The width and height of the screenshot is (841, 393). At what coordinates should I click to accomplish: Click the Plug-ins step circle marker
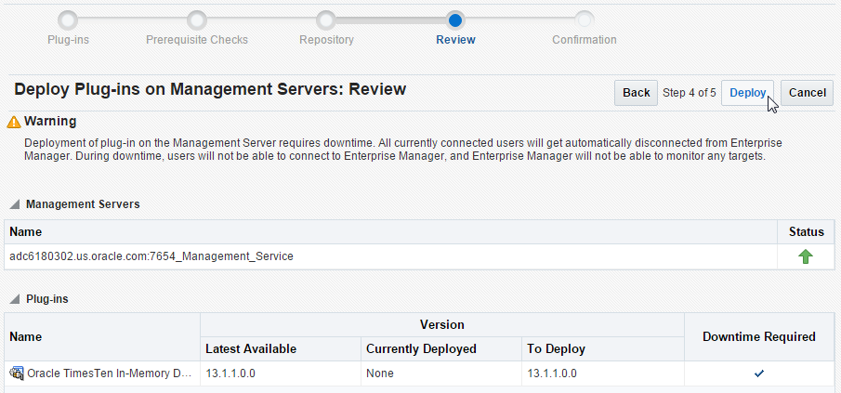pos(68,20)
